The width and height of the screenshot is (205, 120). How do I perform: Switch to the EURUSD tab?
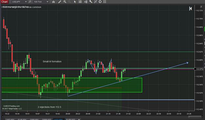(71, 119)
